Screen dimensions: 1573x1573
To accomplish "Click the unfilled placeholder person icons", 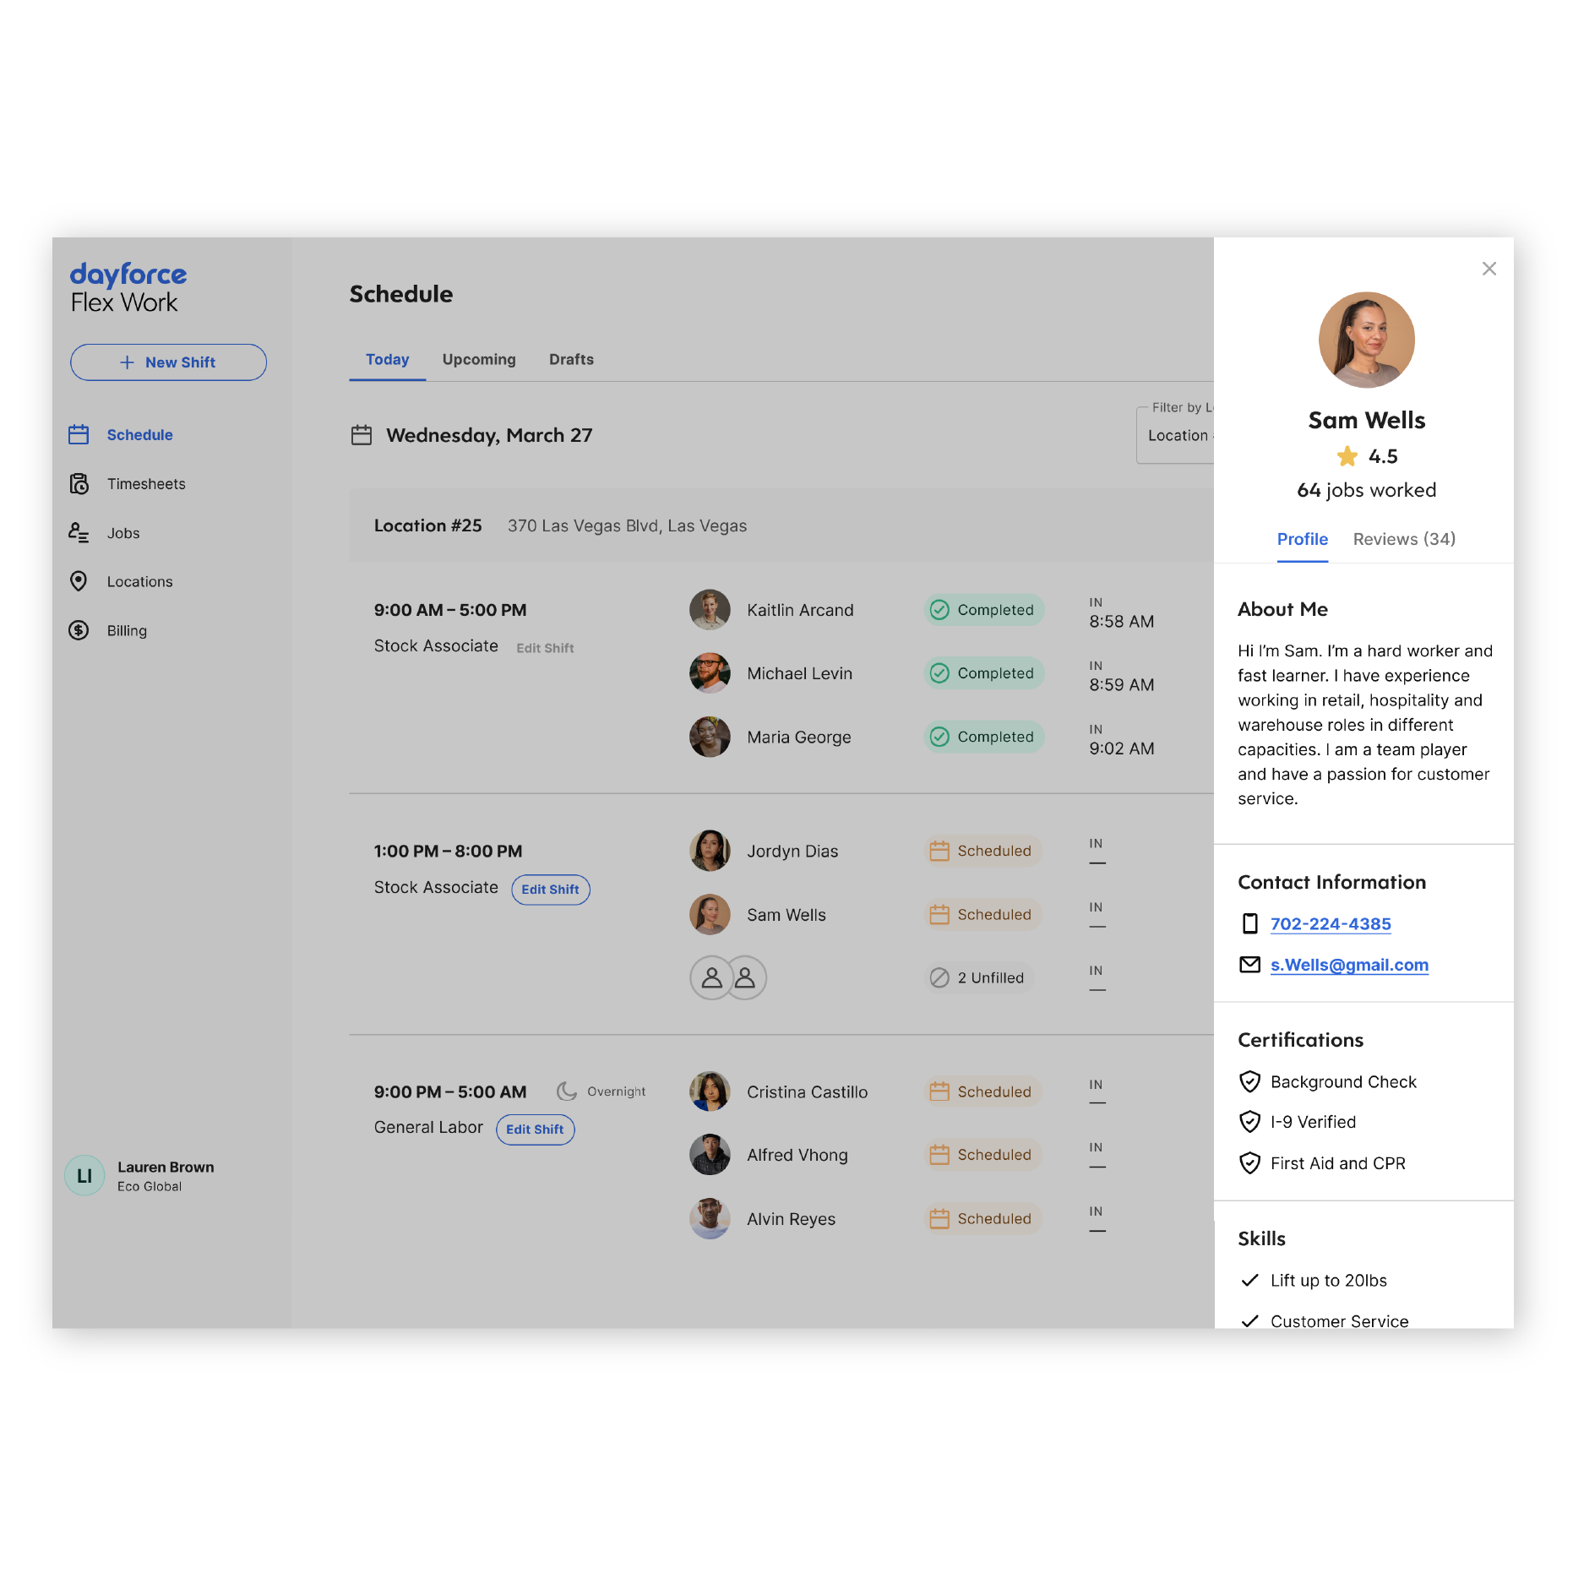I will point(728,978).
